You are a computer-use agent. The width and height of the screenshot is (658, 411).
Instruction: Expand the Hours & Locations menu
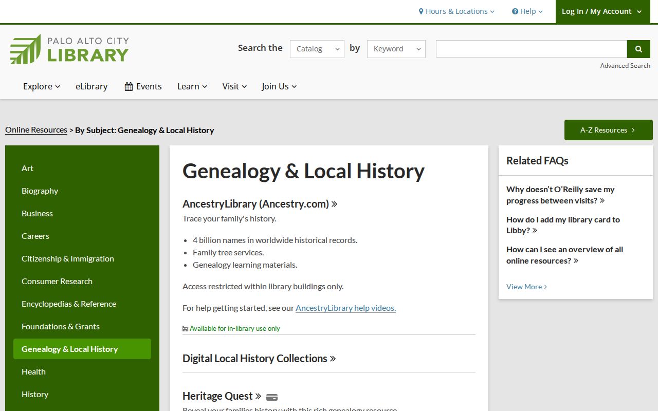click(456, 11)
